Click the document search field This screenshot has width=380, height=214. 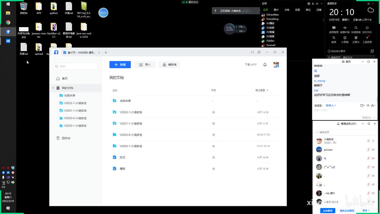point(75,66)
